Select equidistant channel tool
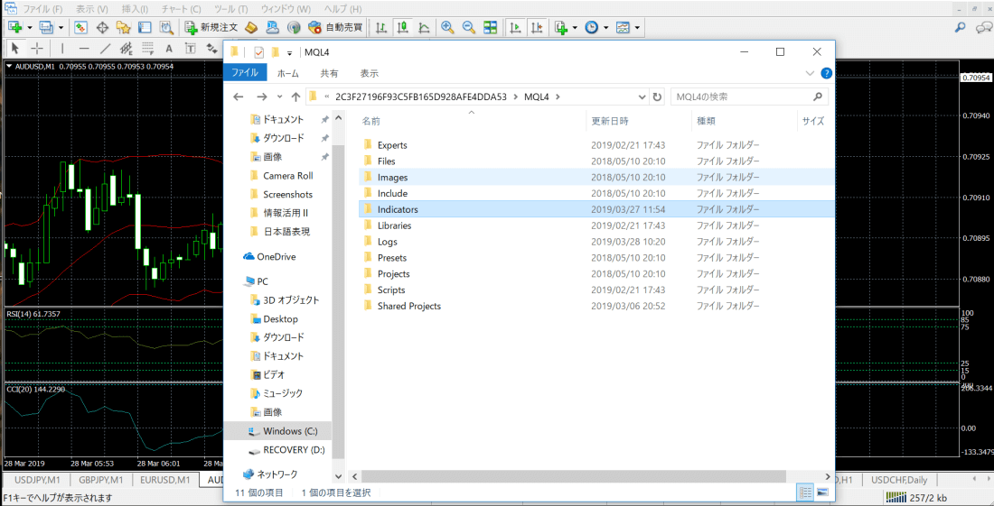Image resolution: width=994 pixels, height=506 pixels. 127,48
